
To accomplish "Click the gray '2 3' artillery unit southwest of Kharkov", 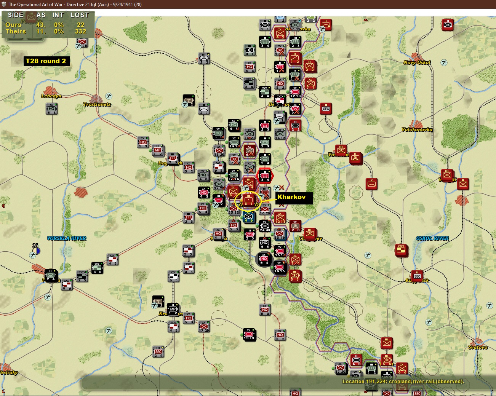I will [189, 217].
